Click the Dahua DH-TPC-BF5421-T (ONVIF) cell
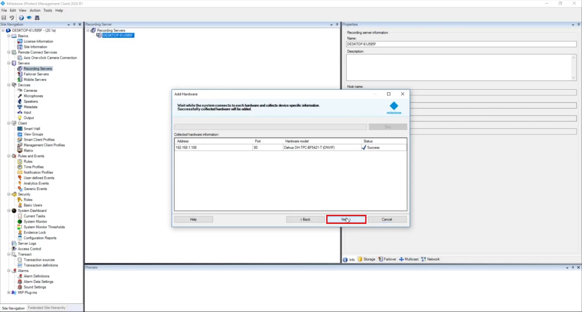The height and width of the screenshot is (312, 582). pyautogui.click(x=322, y=147)
